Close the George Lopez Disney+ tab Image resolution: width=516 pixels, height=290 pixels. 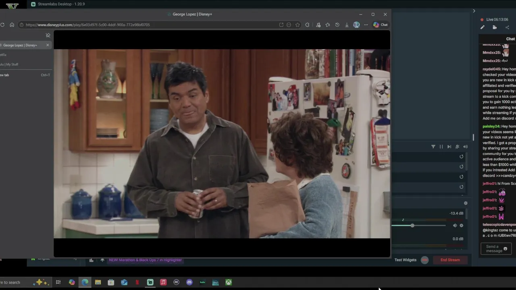point(48,45)
